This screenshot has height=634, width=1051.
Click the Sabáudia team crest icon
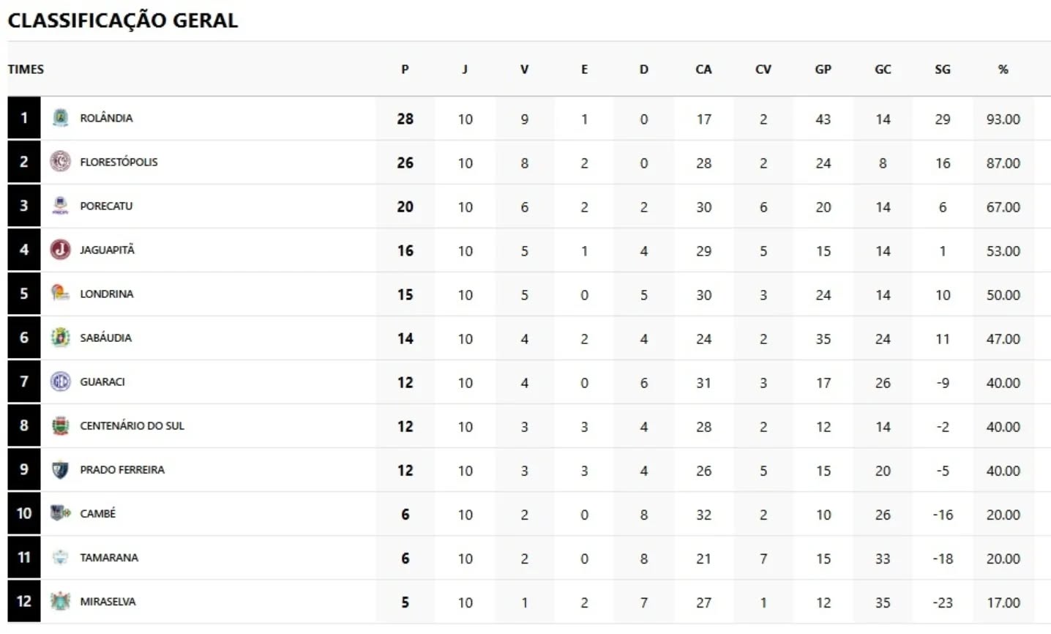61,337
